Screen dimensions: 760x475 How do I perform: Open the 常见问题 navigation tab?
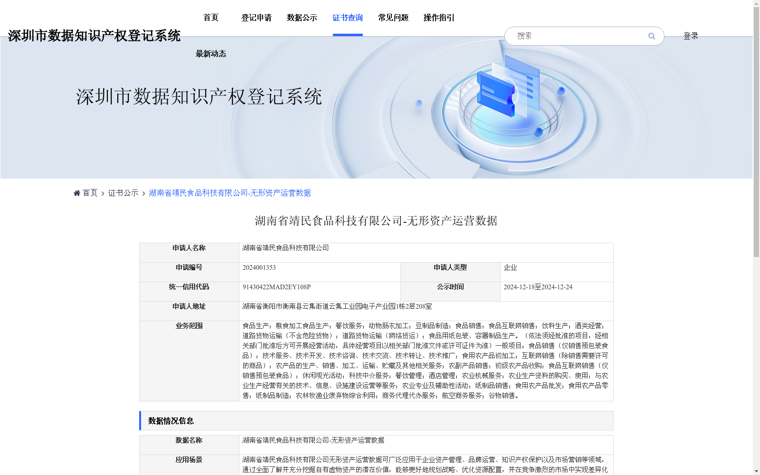click(x=393, y=18)
